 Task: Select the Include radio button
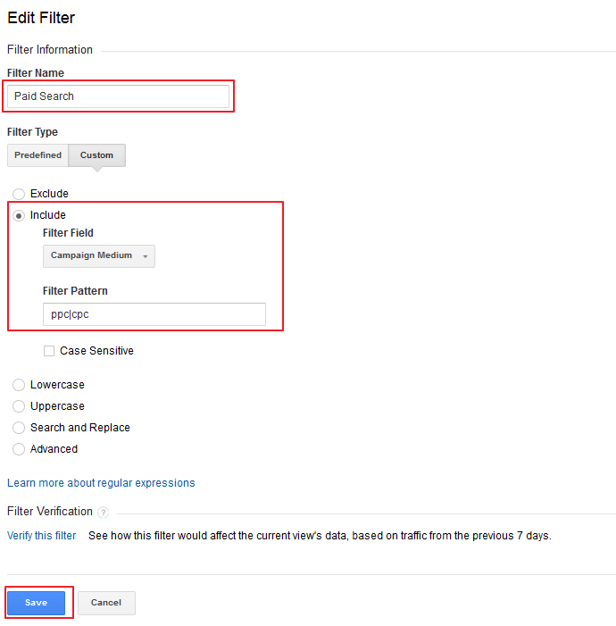[19, 215]
